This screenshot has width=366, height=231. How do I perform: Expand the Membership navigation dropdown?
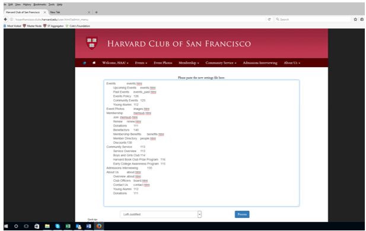[189, 63]
